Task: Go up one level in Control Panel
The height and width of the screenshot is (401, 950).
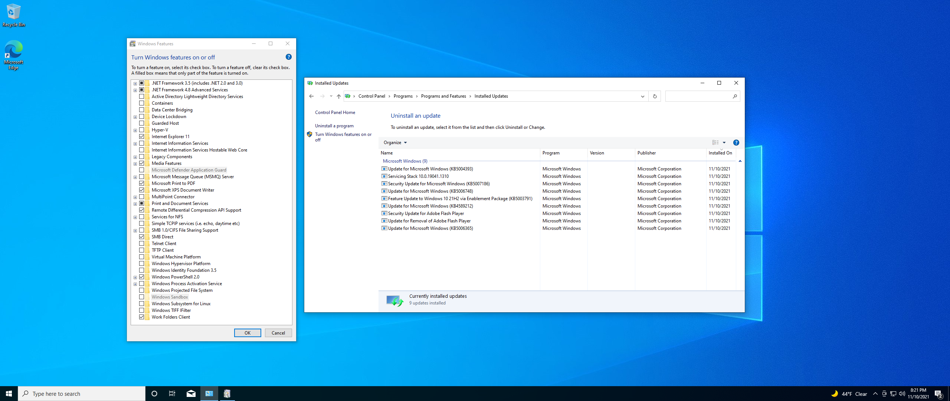Action: 338,96
